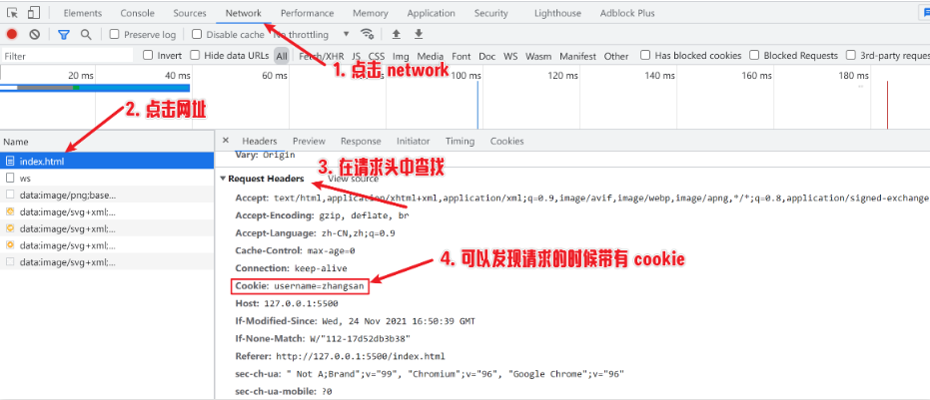Screen dimensions: 930x400
Task: Filter requests by Font type
Action: click(461, 56)
